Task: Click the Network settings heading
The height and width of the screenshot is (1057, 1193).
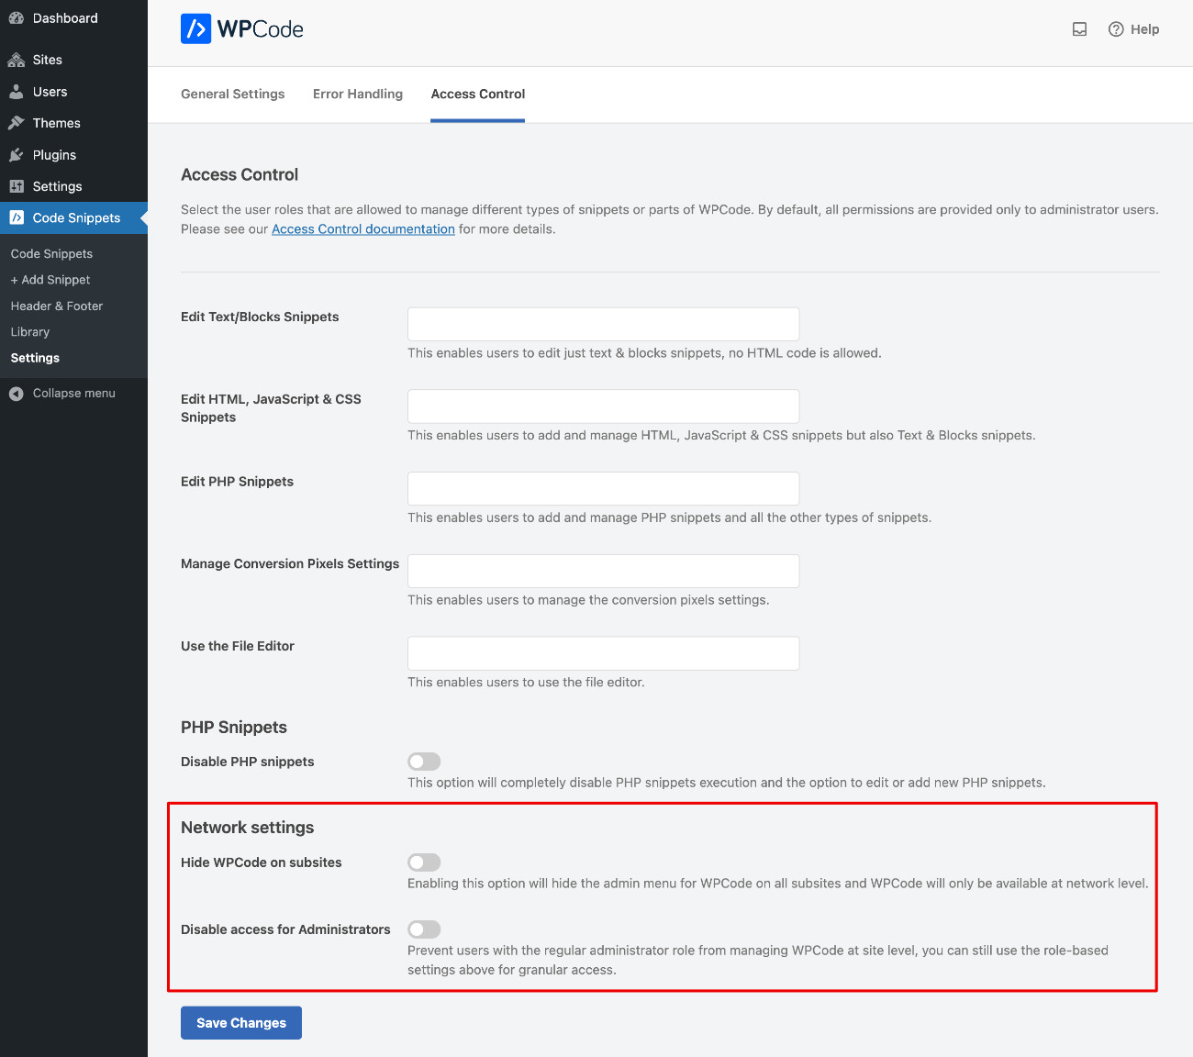Action: [x=248, y=828]
